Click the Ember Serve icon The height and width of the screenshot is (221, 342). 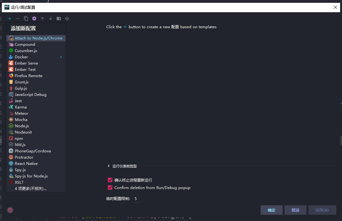(x=11, y=63)
